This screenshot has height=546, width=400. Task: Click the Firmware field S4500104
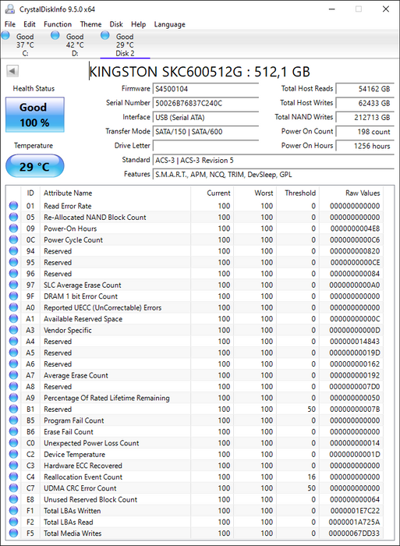tap(206, 89)
